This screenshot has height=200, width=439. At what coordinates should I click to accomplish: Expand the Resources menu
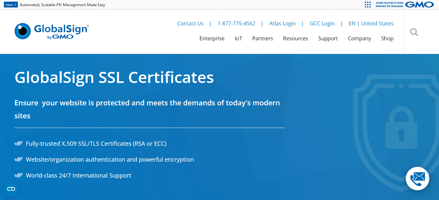(x=295, y=38)
